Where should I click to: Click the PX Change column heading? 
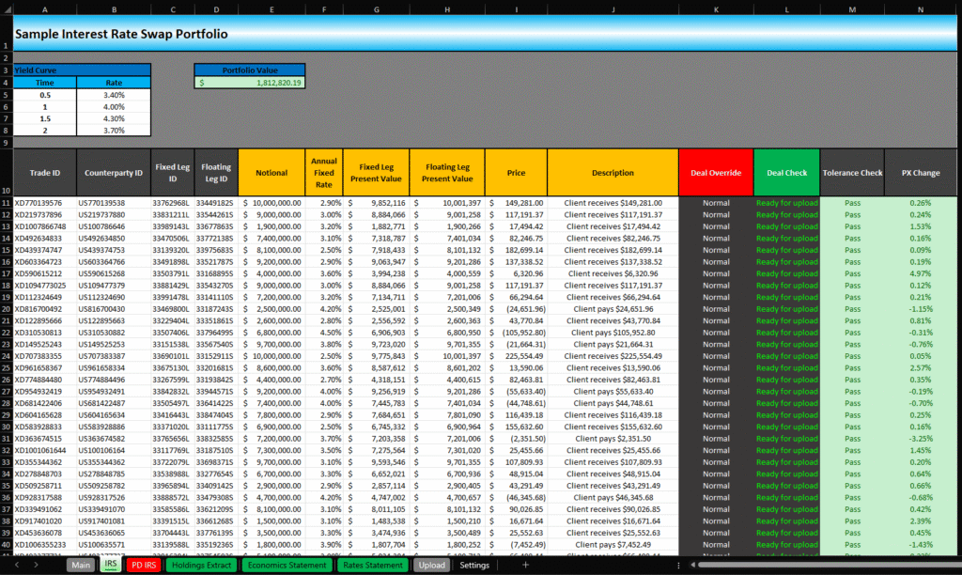tap(921, 173)
